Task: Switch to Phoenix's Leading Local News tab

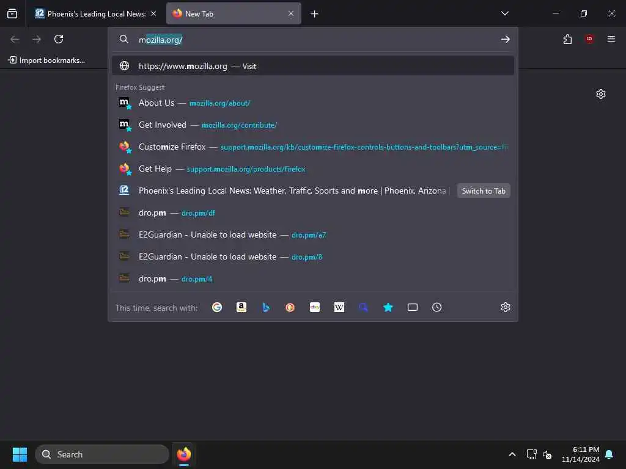Action: 90,14
